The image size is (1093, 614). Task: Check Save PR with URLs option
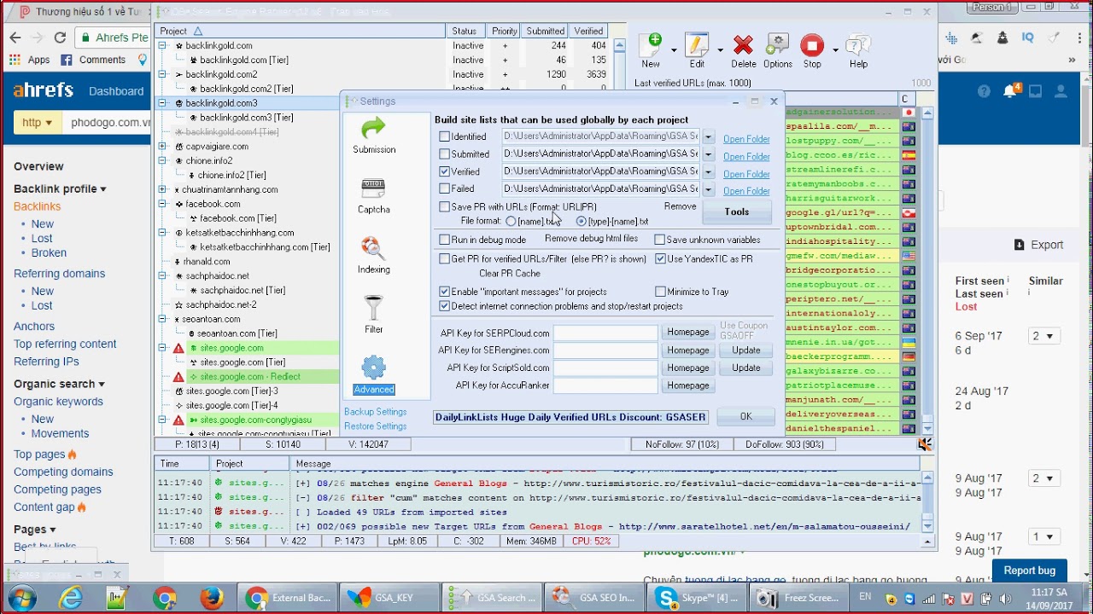pos(444,206)
